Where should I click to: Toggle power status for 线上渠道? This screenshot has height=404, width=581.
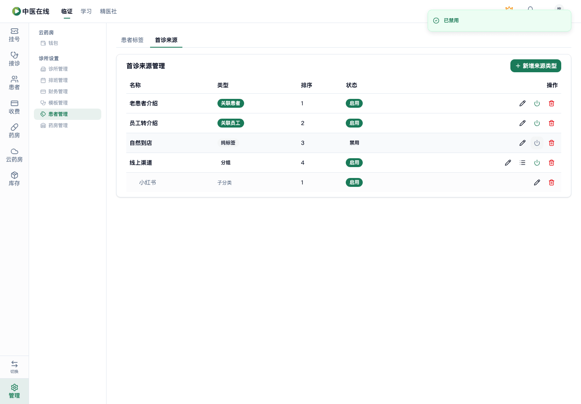point(537,163)
